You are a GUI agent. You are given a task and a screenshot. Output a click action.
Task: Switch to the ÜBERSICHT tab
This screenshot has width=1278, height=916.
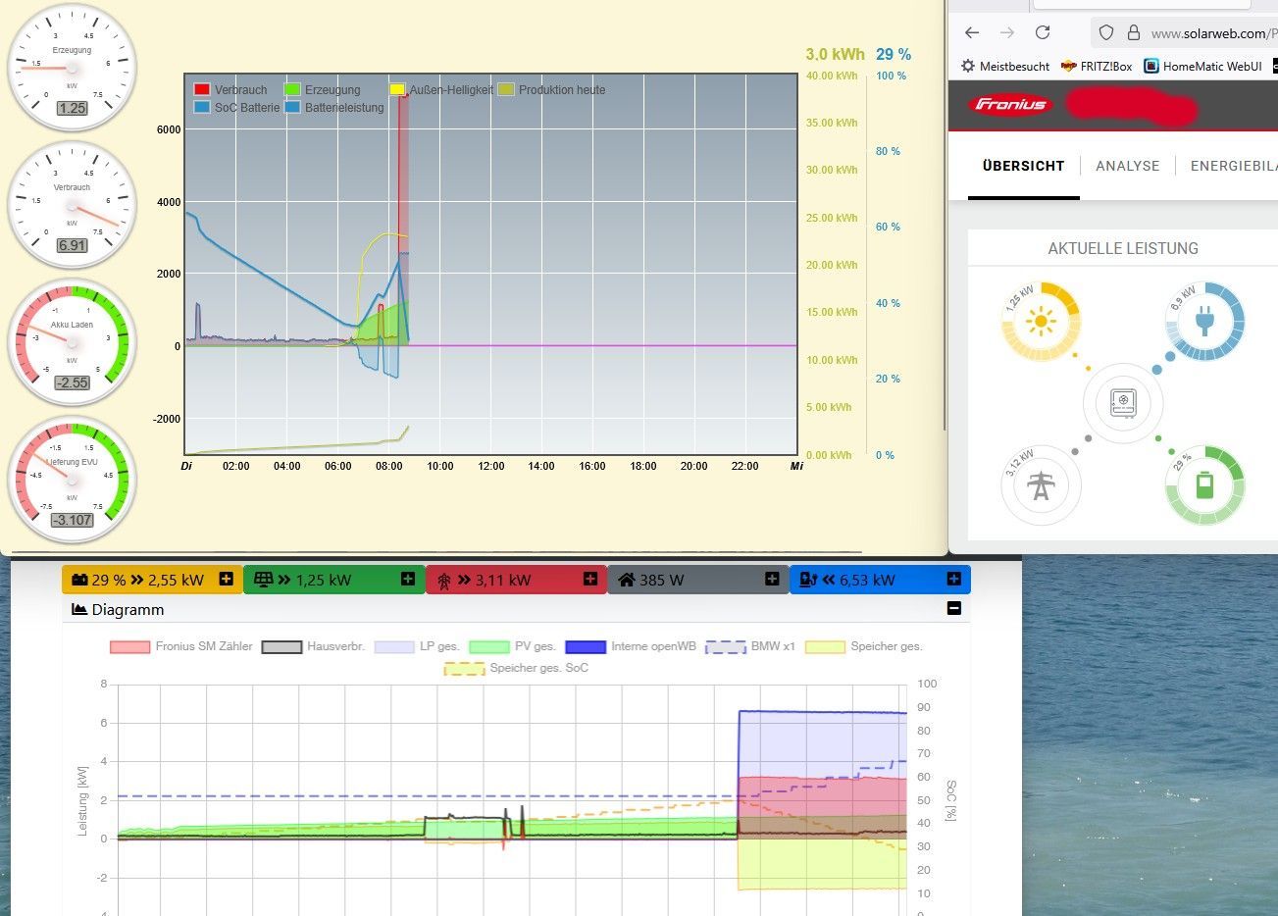(x=1023, y=166)
